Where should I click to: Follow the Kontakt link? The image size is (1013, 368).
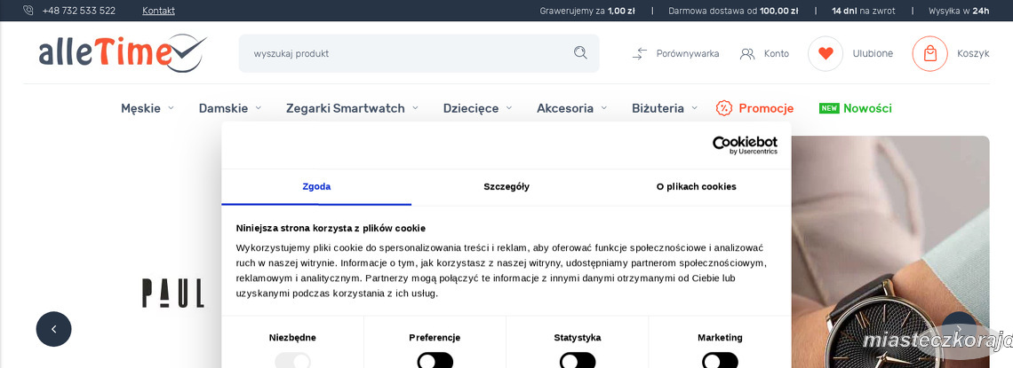[158, 11]
